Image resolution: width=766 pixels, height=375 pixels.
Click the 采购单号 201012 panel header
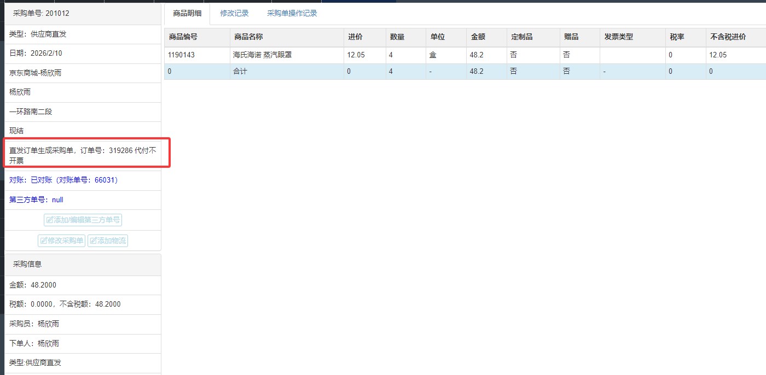[41, 13]
